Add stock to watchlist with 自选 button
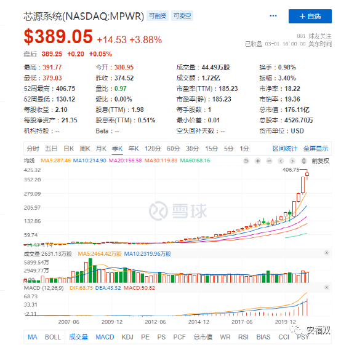The image size is (341, 345). pos(310,16)
